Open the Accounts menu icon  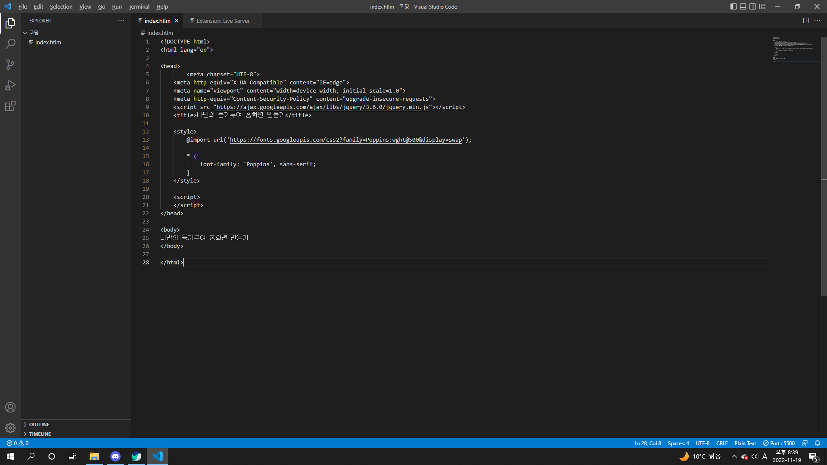click(10, 407)
